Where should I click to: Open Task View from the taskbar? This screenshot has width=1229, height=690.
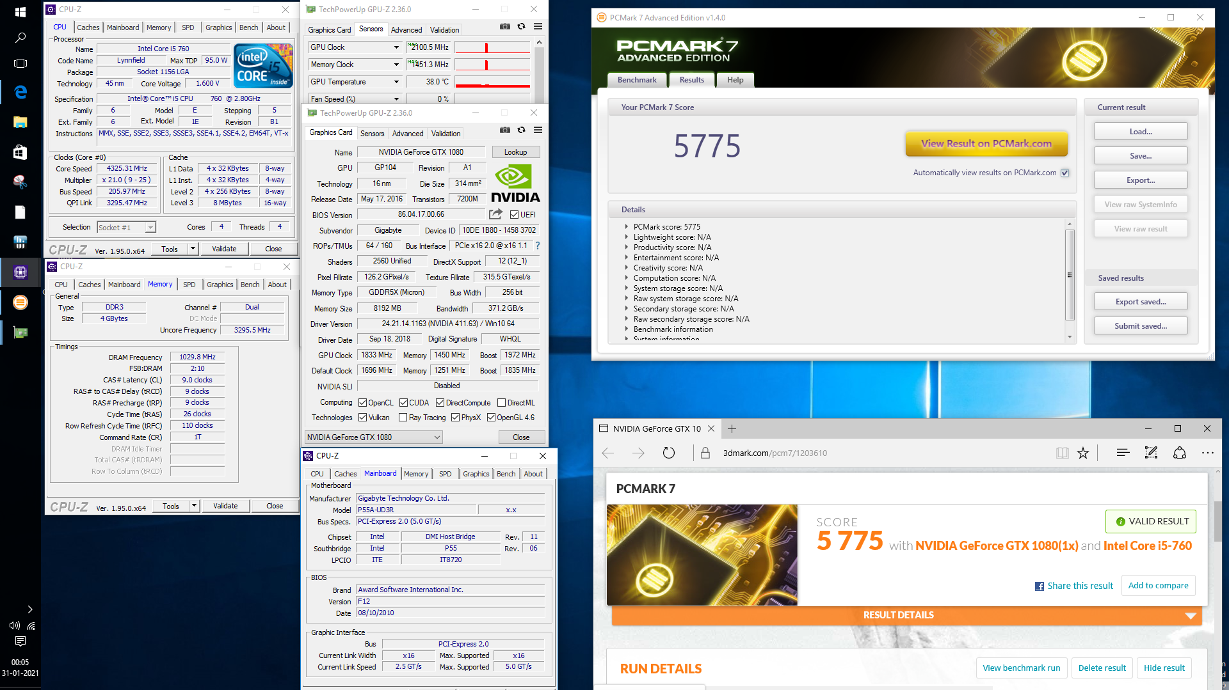point(20,63)
